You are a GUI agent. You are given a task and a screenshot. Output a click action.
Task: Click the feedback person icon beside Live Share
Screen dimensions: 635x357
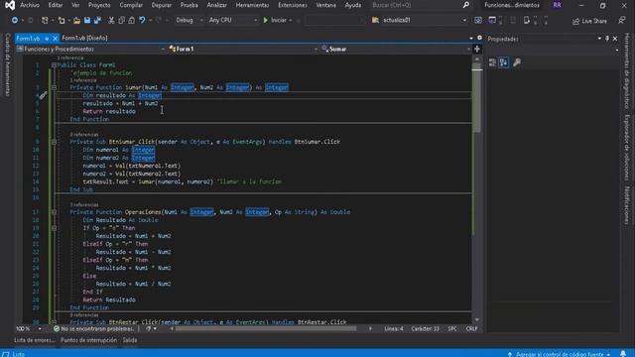622,20
